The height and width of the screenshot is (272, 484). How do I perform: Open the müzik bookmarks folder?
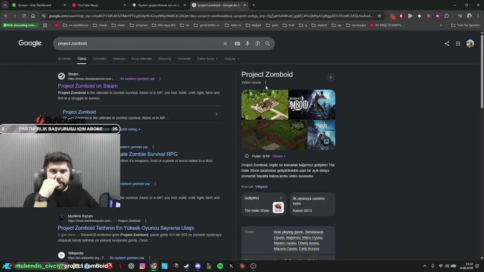click(x=100, y=25)
